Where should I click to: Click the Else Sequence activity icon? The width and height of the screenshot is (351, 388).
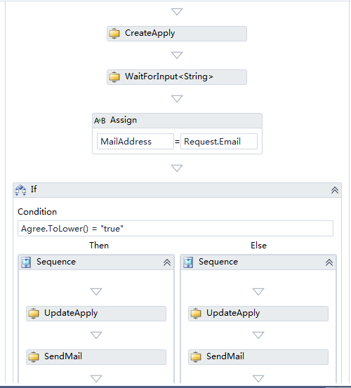(188, 262)
